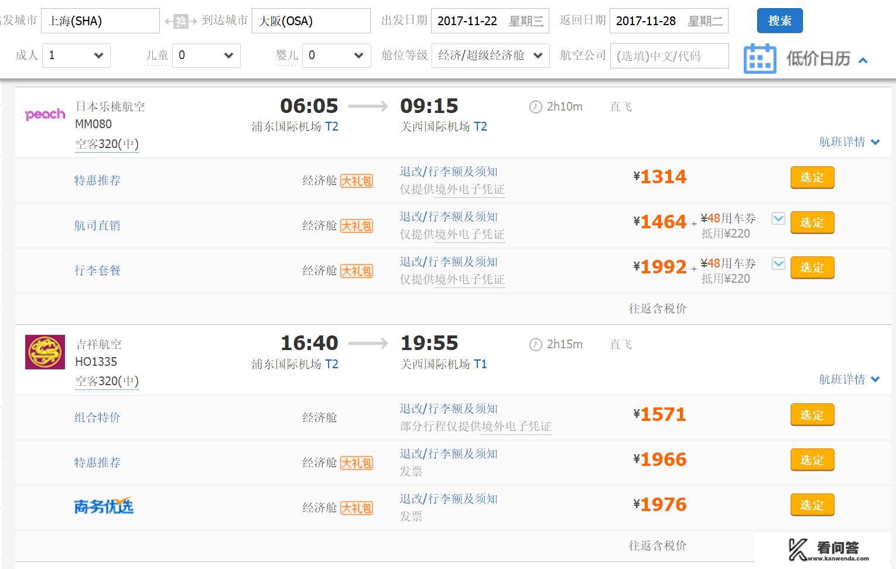Click 部分行程仅提供境外电子凭证 note
The width and height of the screenshot is (896, 569).
coord(476,426)
